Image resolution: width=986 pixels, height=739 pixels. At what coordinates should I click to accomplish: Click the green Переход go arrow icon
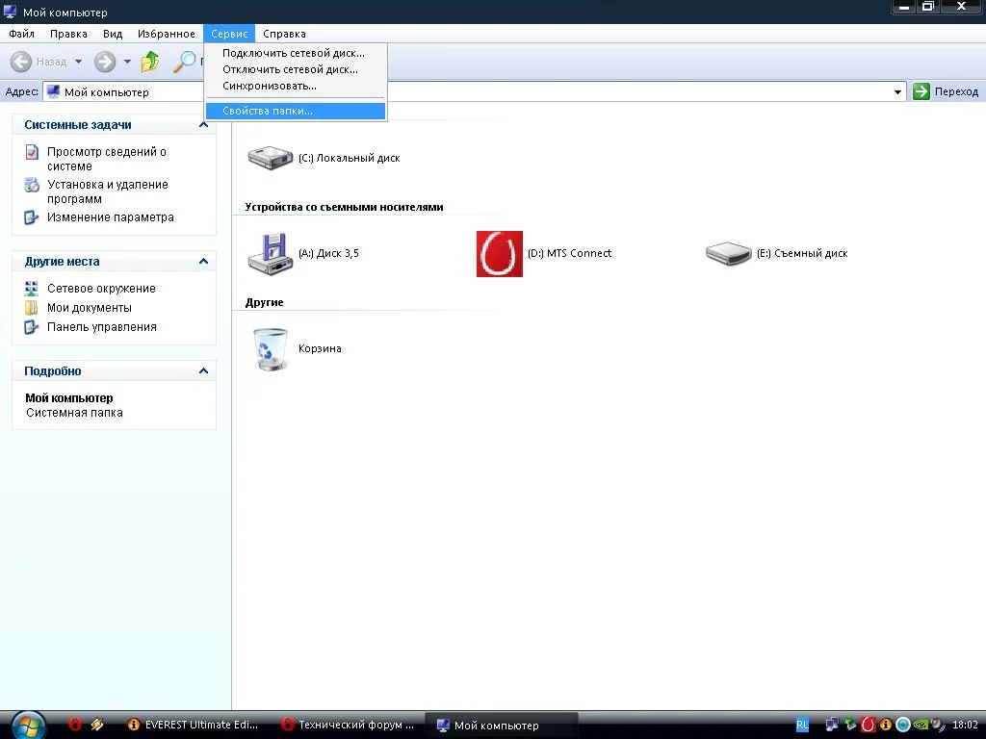tap(921, 91)
